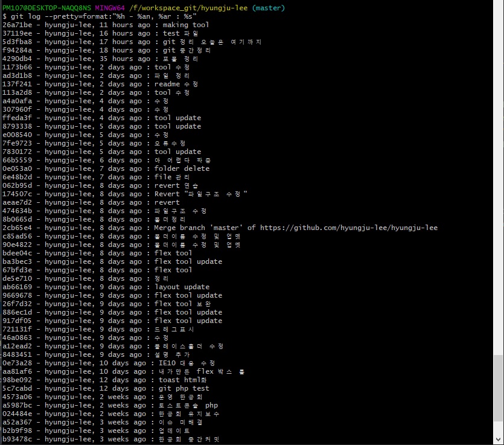This screenshot has height=445, width=504.
Task: Click PM107@DESKTOP-NAQQ8NS in the prompt
Action: (x=46, y=8)
